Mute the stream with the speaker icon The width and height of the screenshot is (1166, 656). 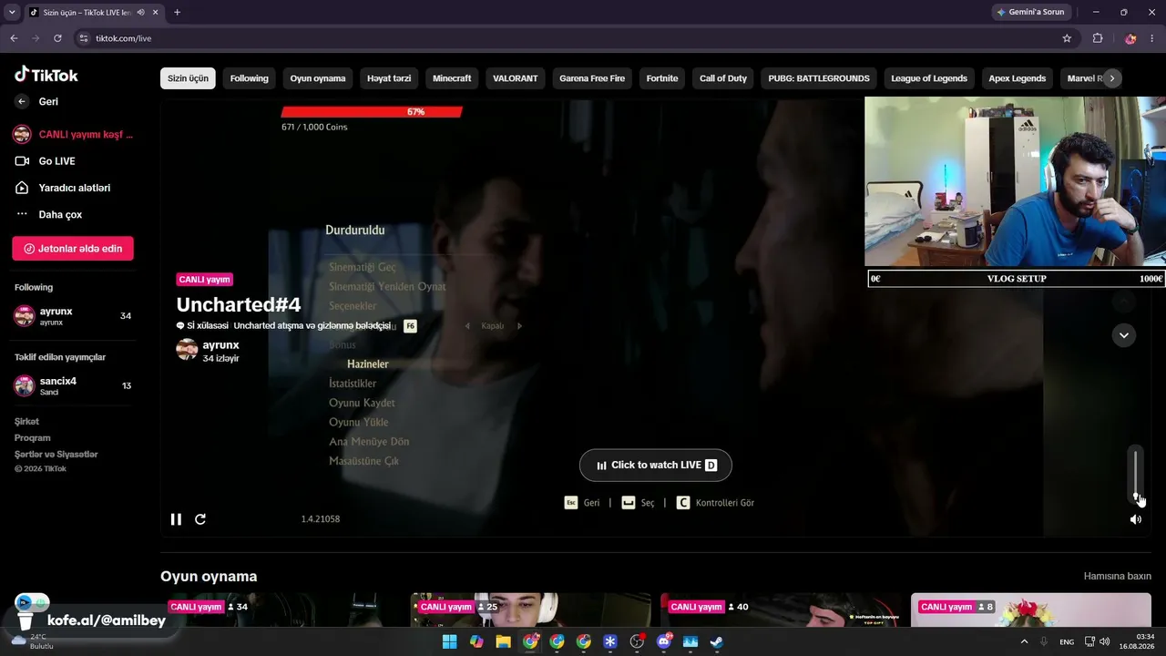coord(1136,519)
